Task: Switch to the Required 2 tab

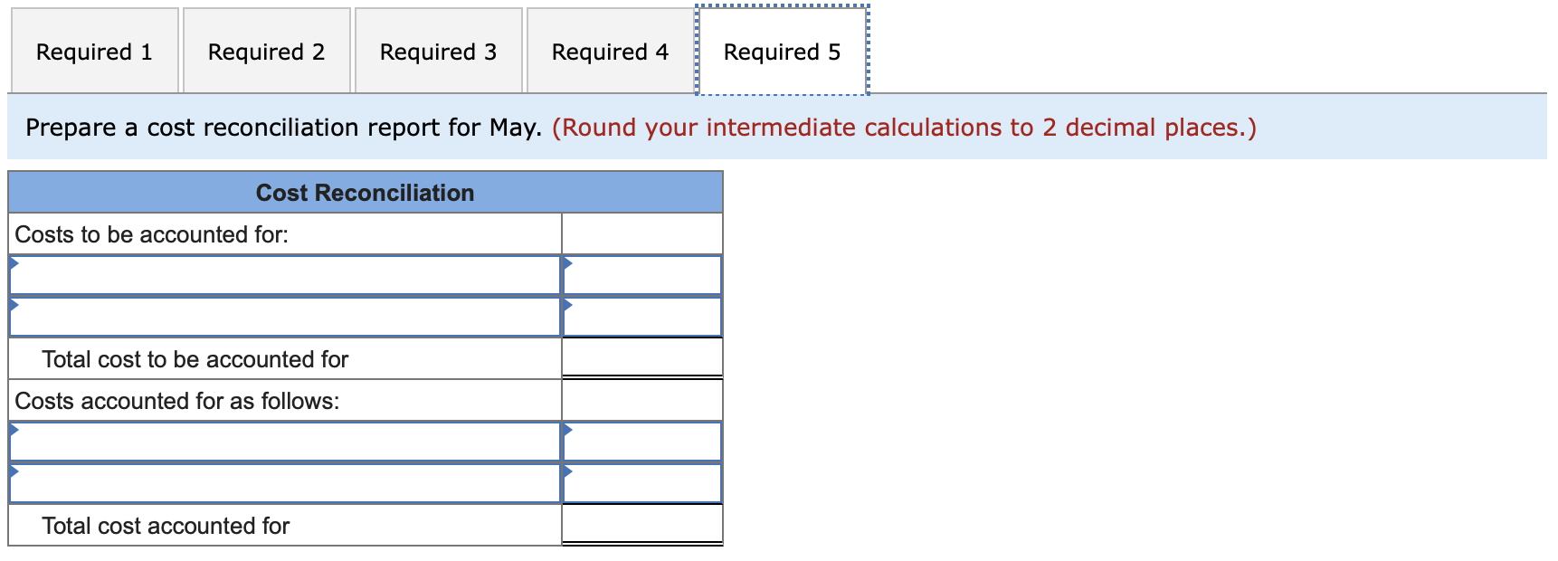Action: pos(266,52)
